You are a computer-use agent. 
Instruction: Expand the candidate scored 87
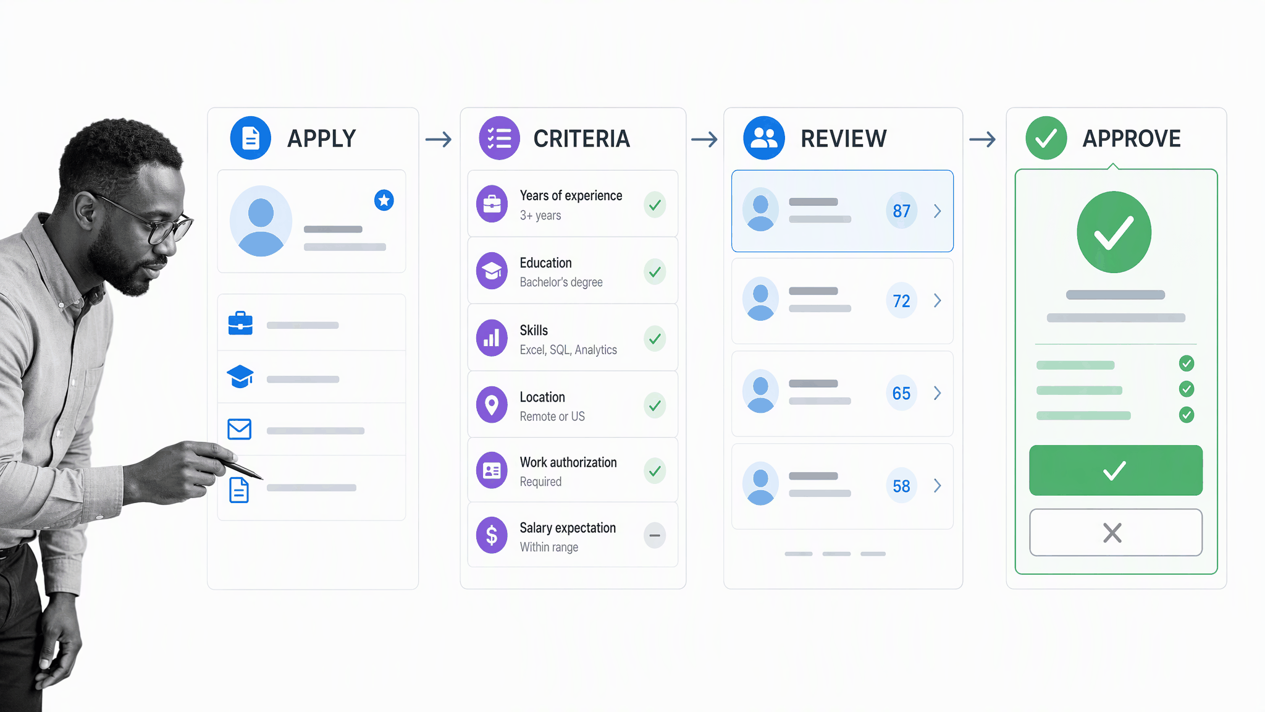[x=938, y=211]
